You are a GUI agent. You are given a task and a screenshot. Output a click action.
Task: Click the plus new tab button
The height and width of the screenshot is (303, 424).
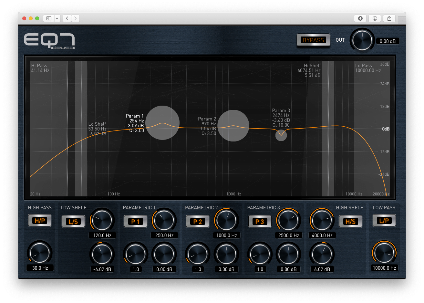pos(402,20)
